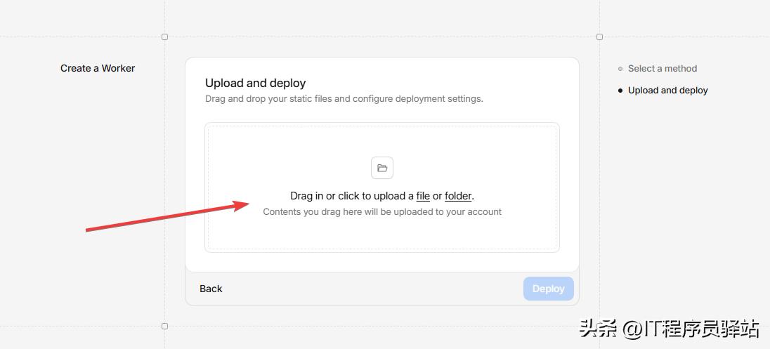Click the "Upload and deploy" card heading

click(256, 83)
